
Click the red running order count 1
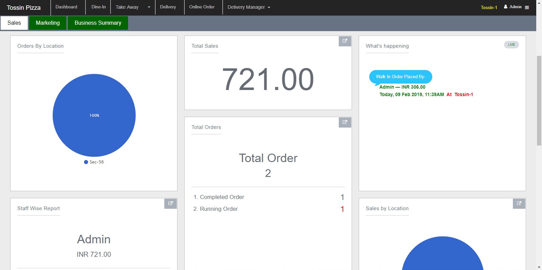(x=342, y=209)
